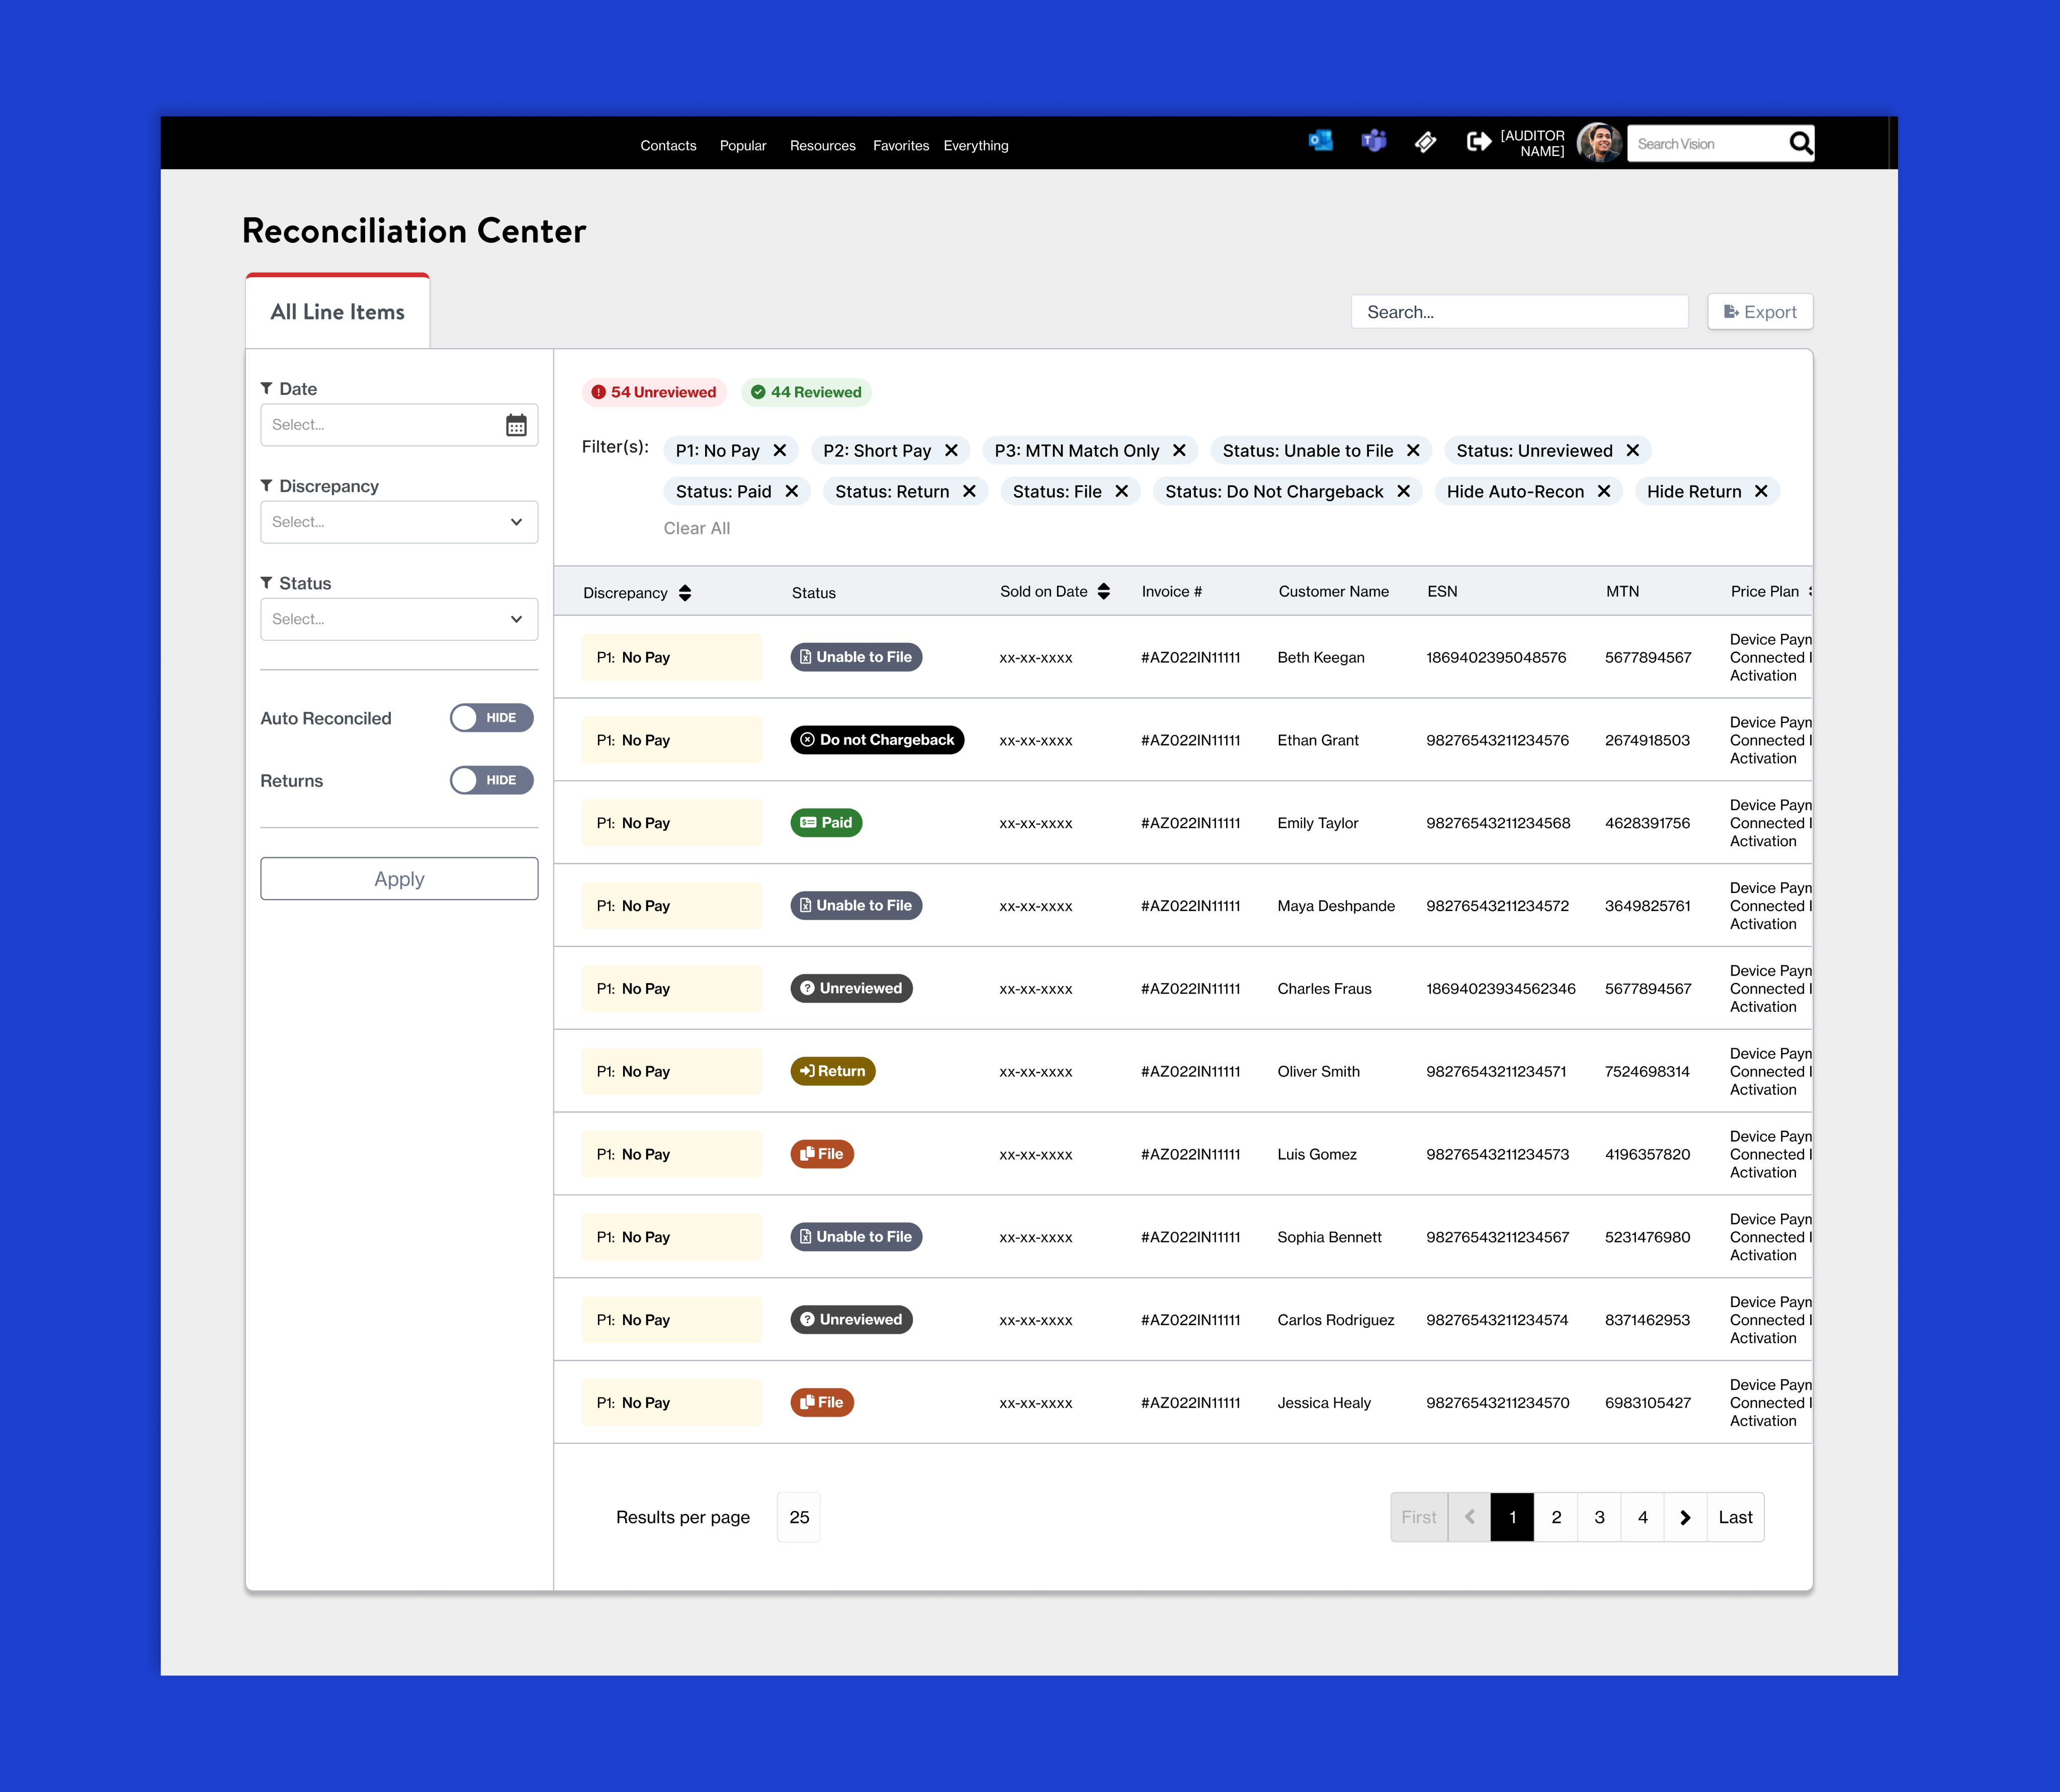Click the 44 Reviewed badge
2060x1792 pixels.
807,392
